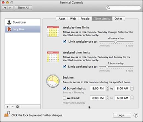
Task: Click the Weekend start time stepper
Action: click(107, 98)
